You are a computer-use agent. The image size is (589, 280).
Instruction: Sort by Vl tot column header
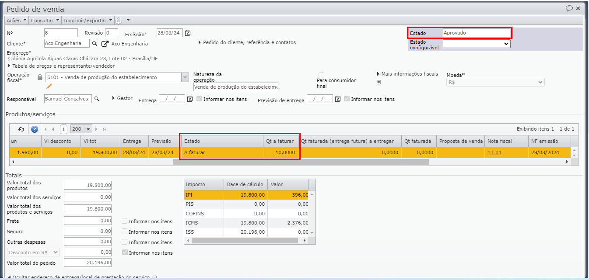100,141
